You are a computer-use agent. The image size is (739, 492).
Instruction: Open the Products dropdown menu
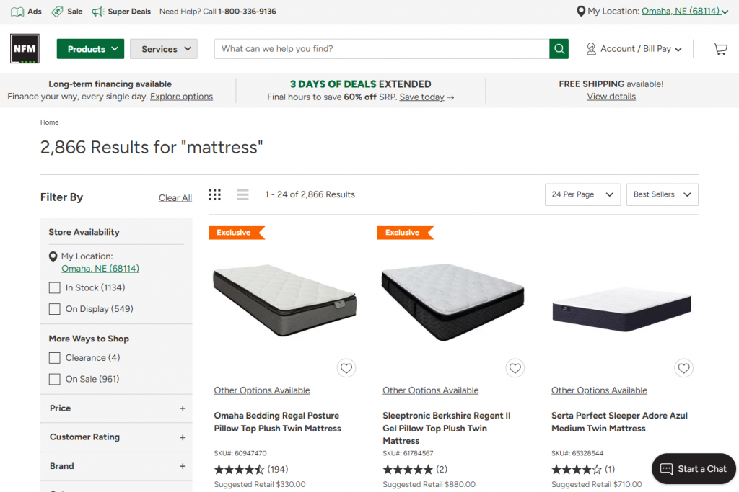click(x=90, y=49)
